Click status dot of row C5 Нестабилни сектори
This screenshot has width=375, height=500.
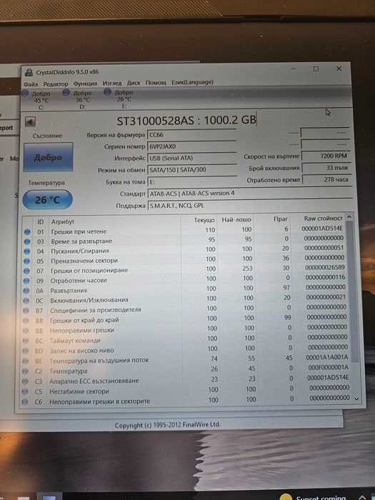click(25, 391)
